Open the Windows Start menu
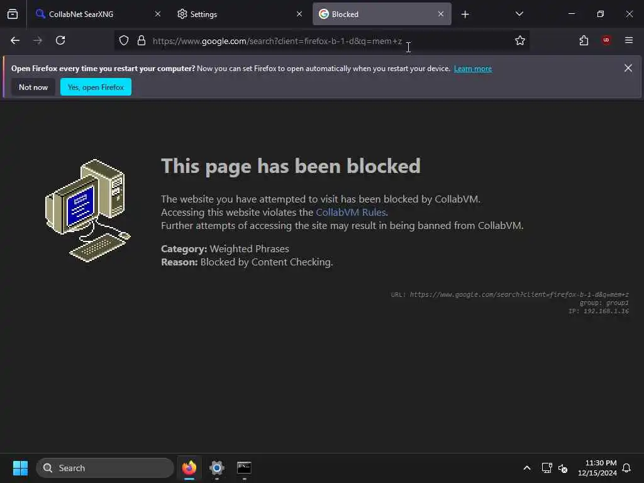 click(x=20, y=468)
